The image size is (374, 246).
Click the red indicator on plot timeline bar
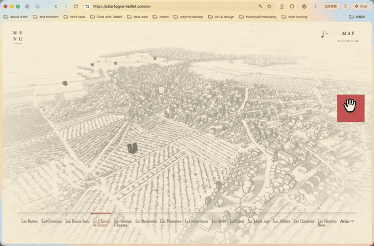click(x=101, y=213)
